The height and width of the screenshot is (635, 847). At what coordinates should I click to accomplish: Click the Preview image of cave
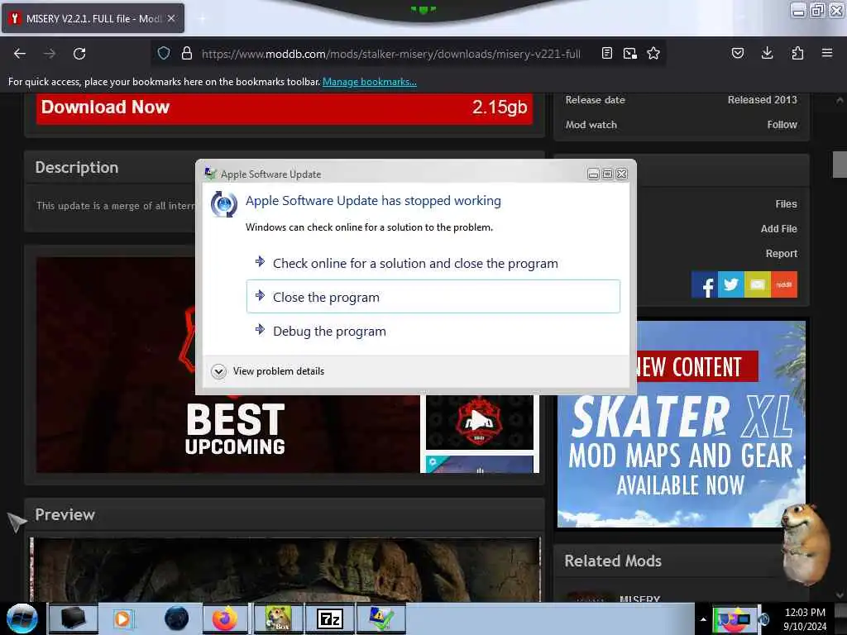pos(285,570)
